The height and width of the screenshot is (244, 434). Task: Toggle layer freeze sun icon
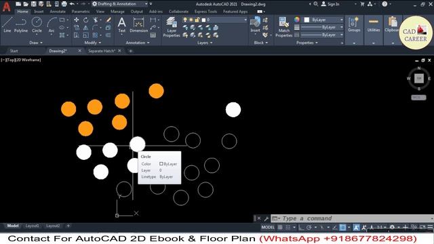point(191,20)
